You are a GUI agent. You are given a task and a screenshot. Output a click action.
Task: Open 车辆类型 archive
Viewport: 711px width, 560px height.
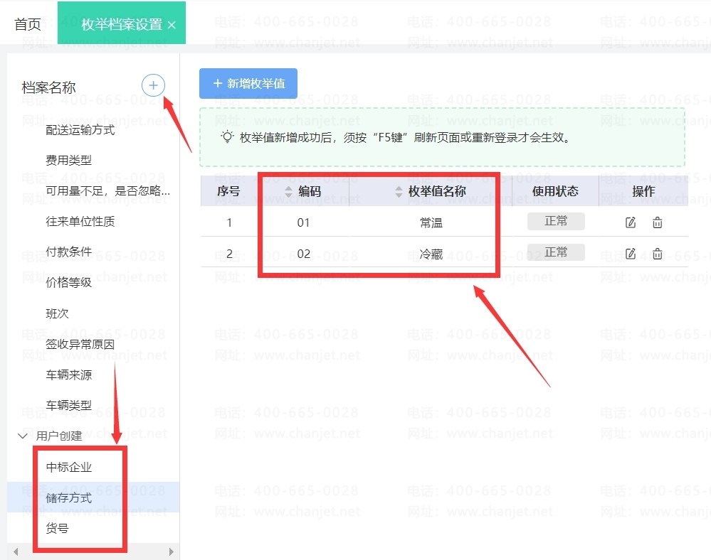pyautogui.click(x=68, y=405)
